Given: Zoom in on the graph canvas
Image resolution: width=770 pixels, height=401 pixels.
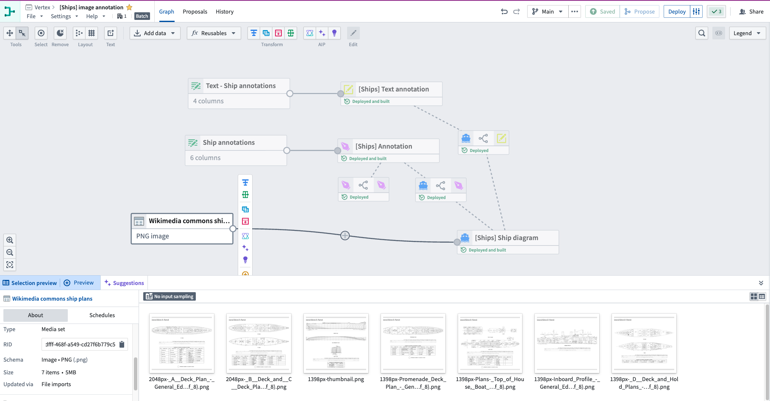Looking at the screenshot, I should click(x=10, y=240).
